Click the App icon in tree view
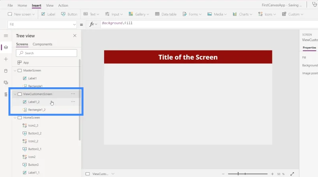Viewport: 318px width, 177px height. 19,63
